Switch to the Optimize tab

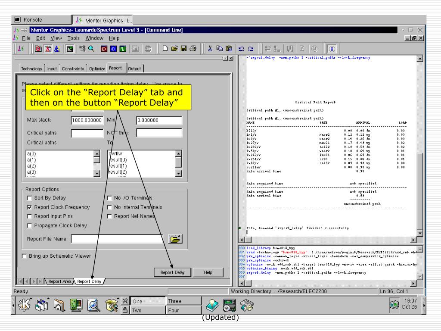[x=97, y=69]
